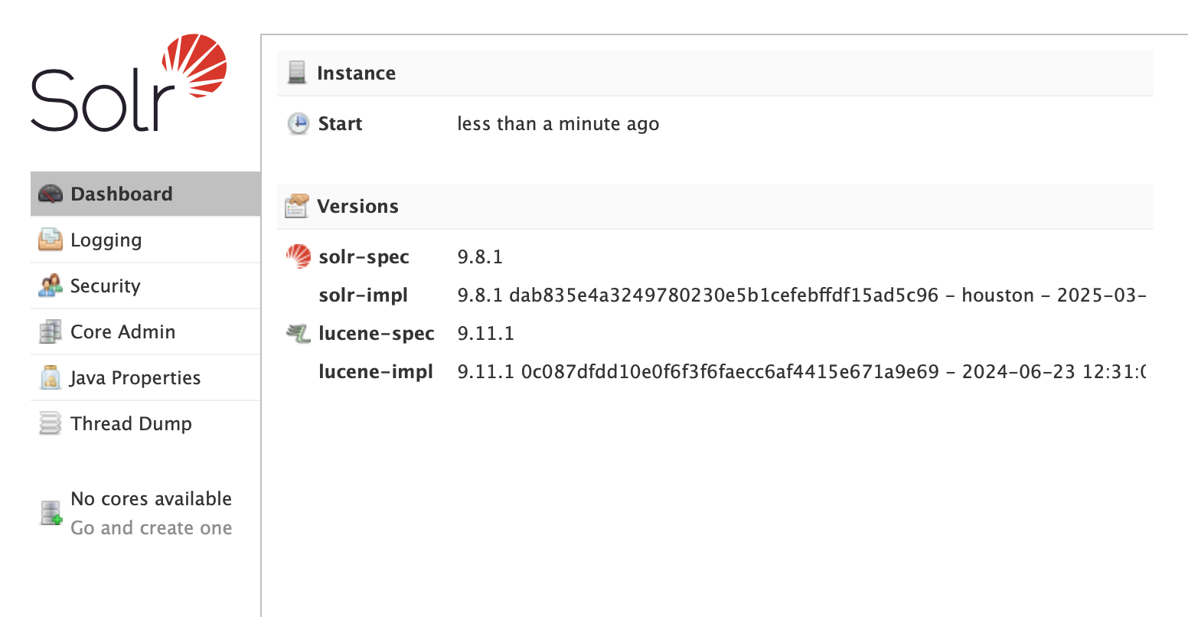This screenshot has width=1188, height=617.
Task: Select the Start label
Action: coord(340,123)
